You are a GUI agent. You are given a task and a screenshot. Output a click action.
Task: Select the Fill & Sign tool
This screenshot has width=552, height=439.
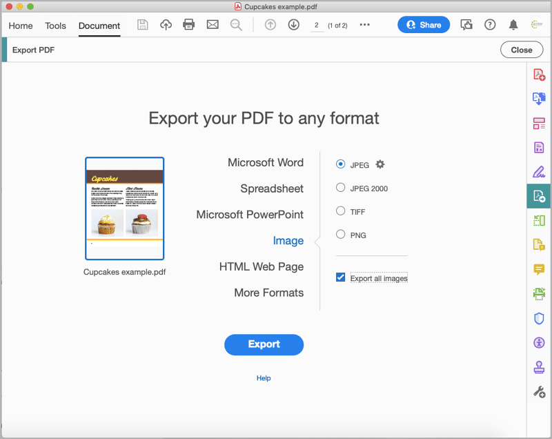(539, 171)
